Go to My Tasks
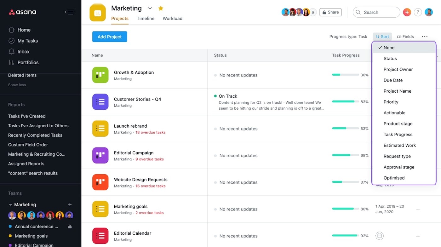The image size is (441, 247). point(27,41)
